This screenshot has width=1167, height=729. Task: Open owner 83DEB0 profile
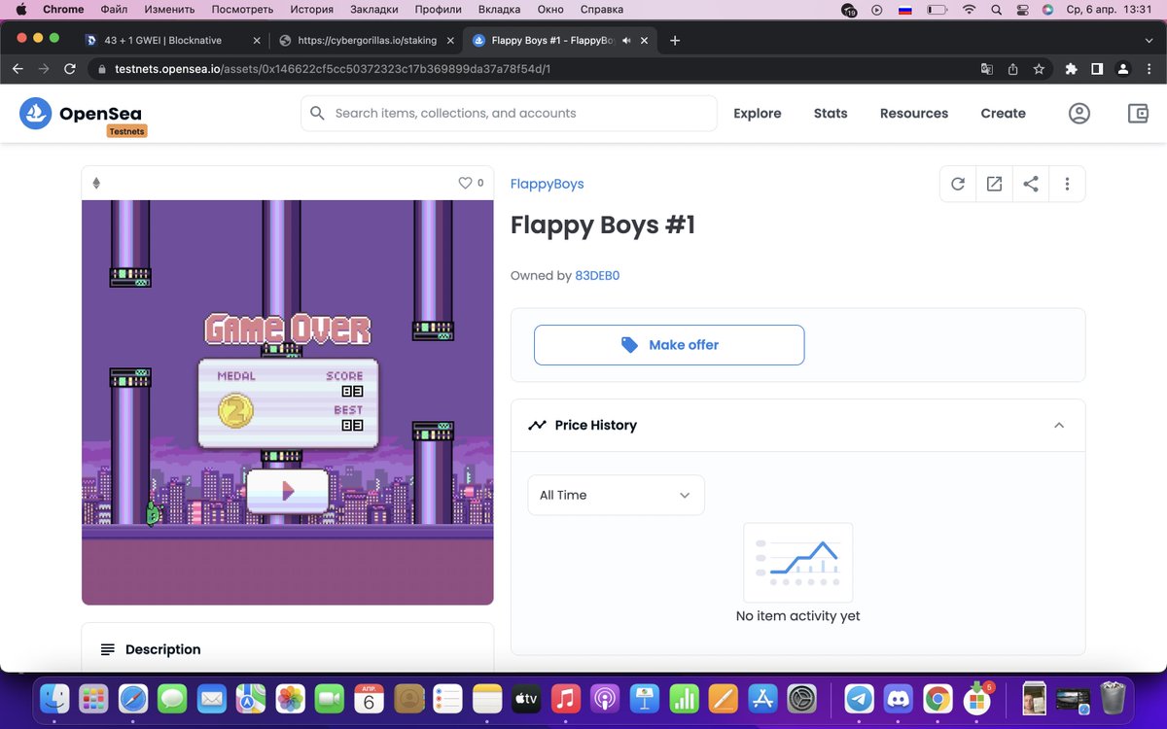coord(597,275)
